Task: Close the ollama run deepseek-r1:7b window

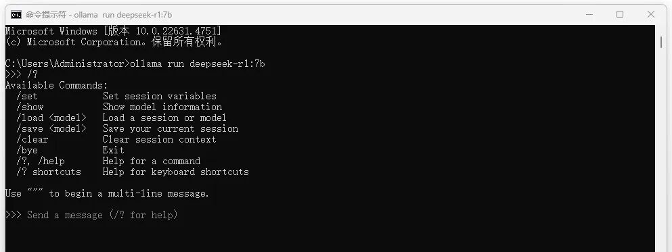Action: [650, 15]
